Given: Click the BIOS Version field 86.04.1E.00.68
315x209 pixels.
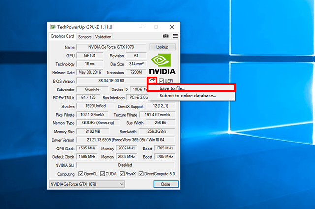Looking at the screenshot, I should [111, 81].
